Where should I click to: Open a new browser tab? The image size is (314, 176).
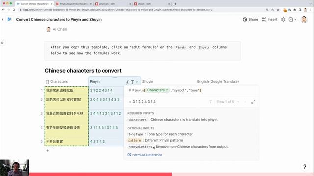tap(175, 4)
